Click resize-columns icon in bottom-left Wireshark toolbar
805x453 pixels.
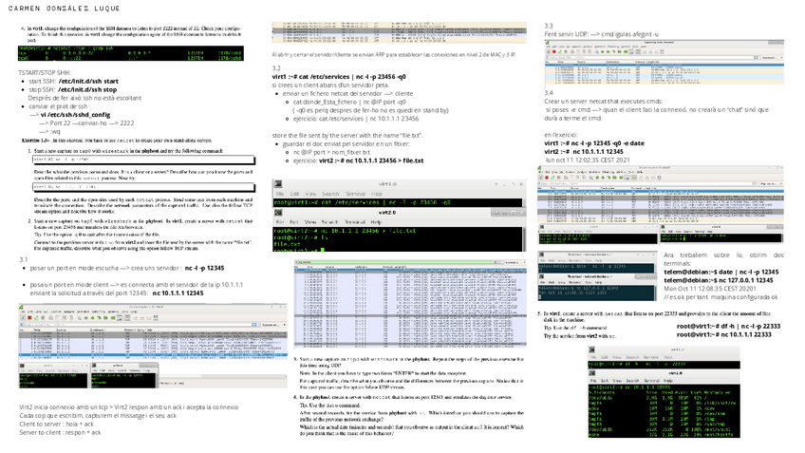[156, 318]
